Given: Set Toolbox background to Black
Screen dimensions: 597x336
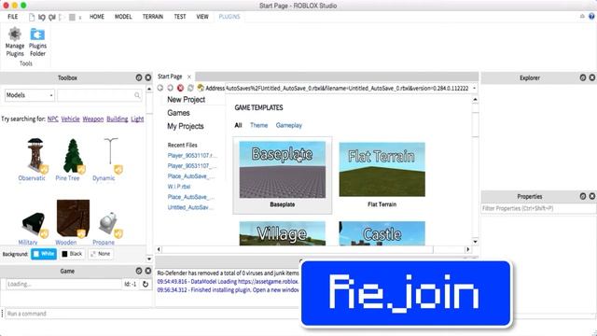Looking at the screenshot, I should (72, 254).
